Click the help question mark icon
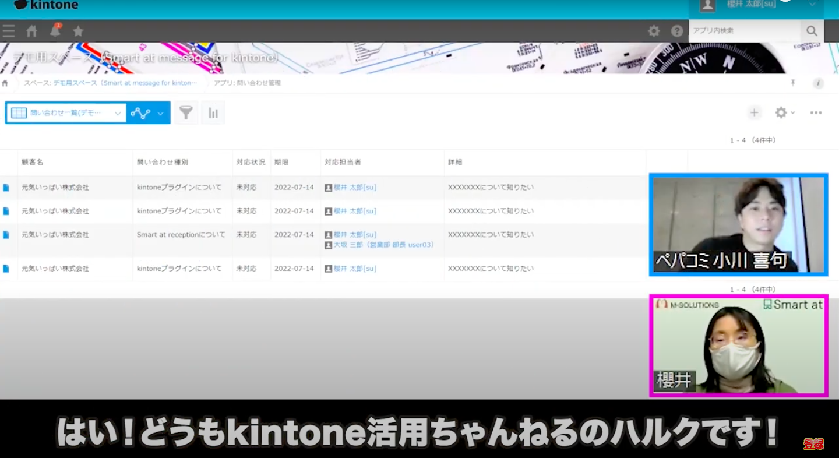This screenshot has width=839, height=458. pos(676,30)
